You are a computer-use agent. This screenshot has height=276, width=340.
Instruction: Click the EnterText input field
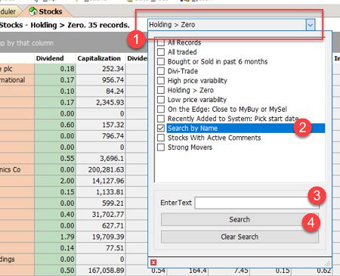click(x=257, y=203)
